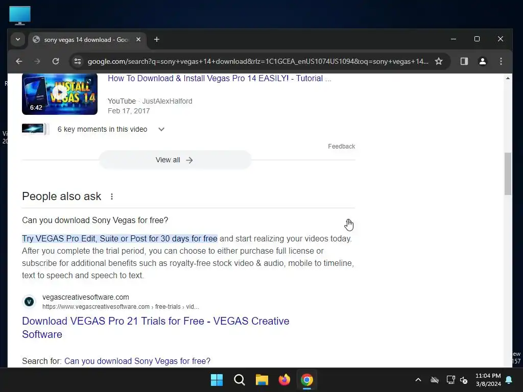Open How To Download & Install Vegas Pro 14 link
The width and height of the screenshot is (523, 392).
pos(220,78)
